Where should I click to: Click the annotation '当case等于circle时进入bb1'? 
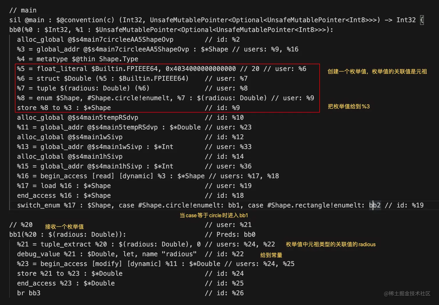tap(214, 215)
